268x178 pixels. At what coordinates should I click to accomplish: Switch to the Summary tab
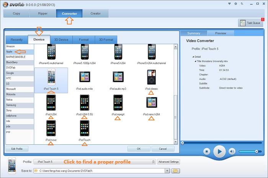coord(194,33)
